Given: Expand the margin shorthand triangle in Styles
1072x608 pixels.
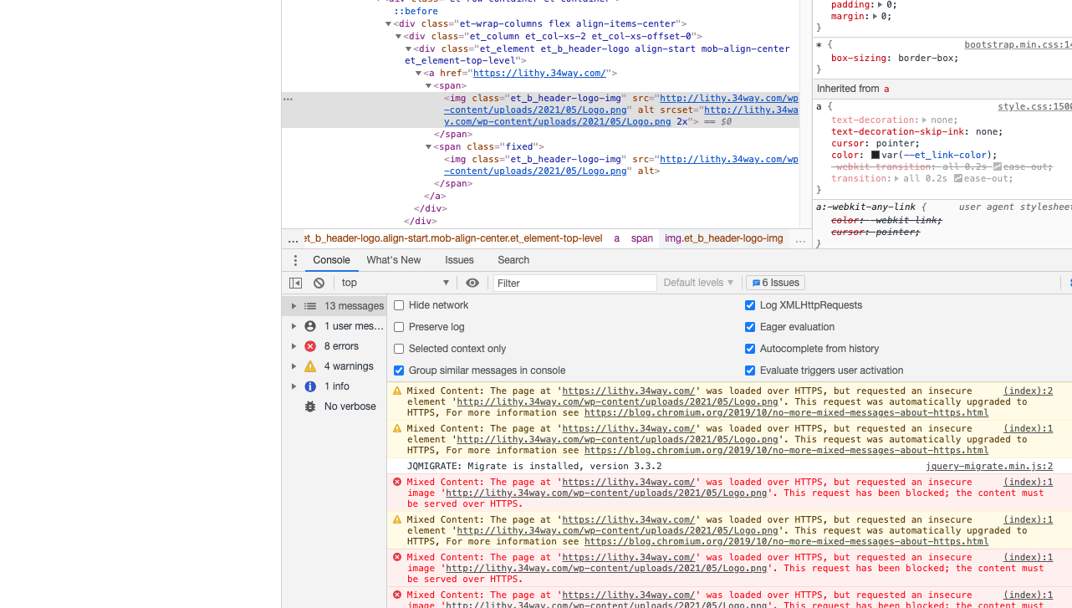Looking at the screenshot, I should coord(875,16).
